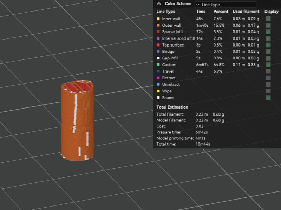Click the Unretract line type label
This screenshot has width=281, height=210.
(171, 84)
